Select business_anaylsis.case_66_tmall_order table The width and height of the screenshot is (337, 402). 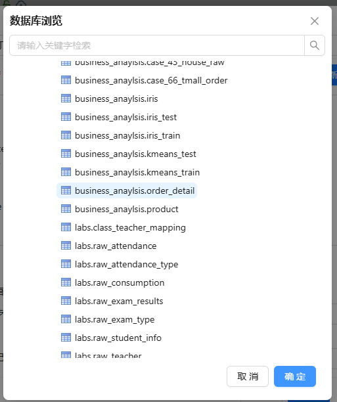coord(144,80)
